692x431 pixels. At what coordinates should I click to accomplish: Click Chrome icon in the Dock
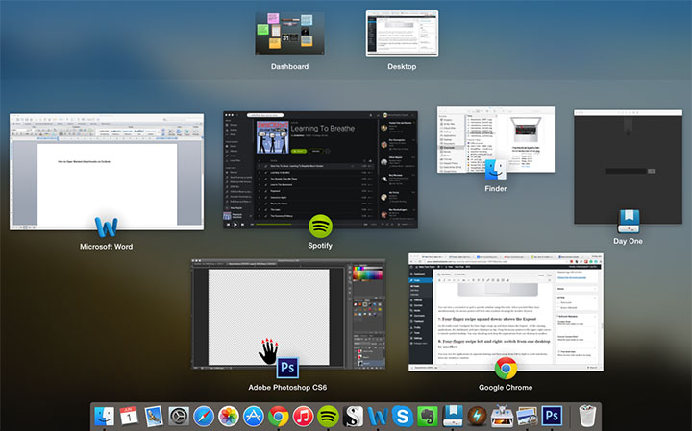[x=279, y=416]
